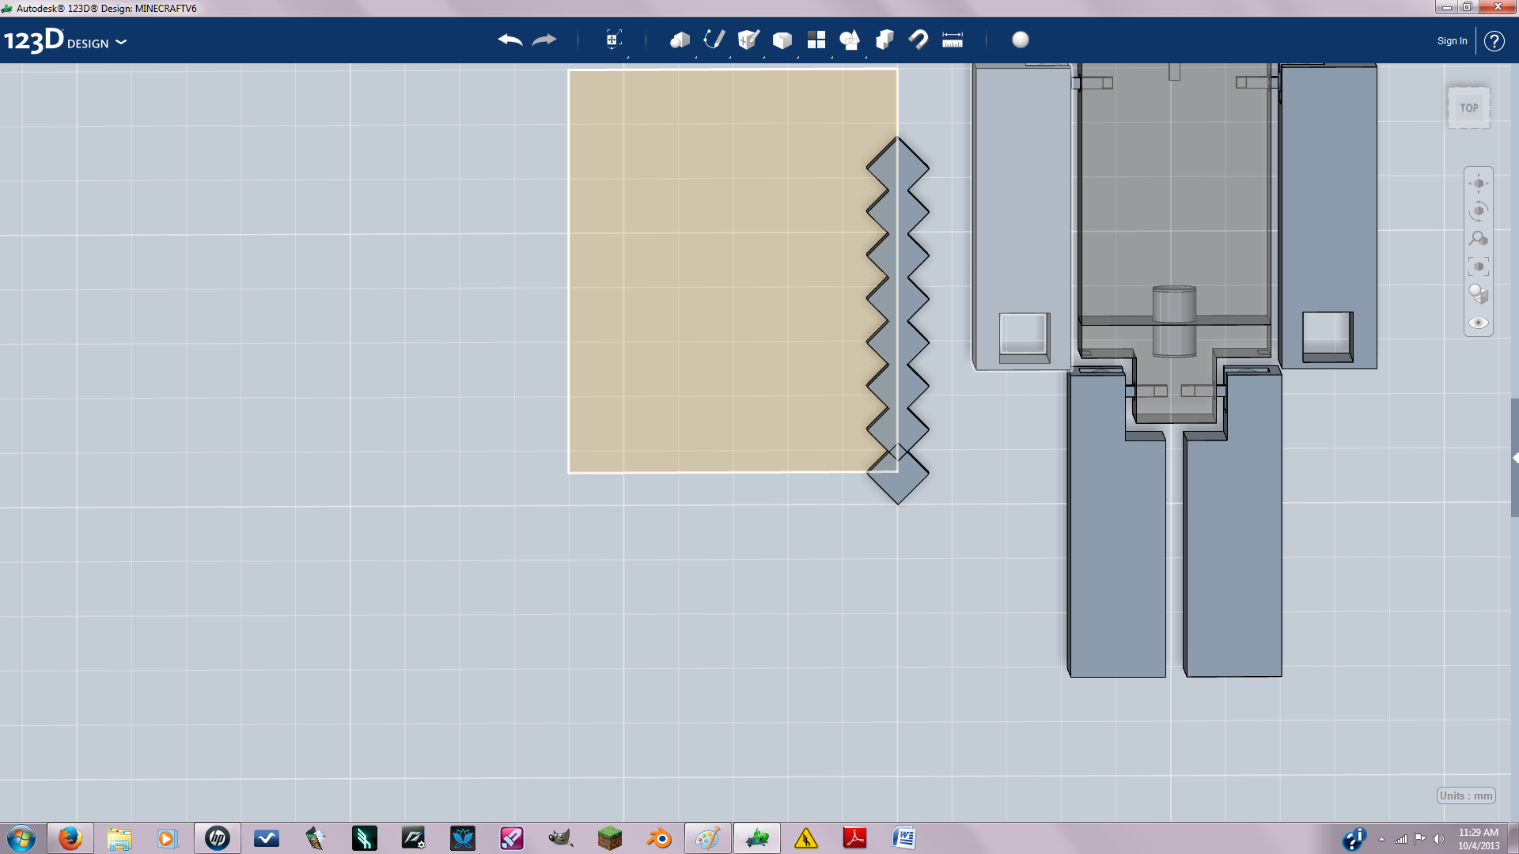The height and width of the screenshot is (854, 1519).
Task: Click the Units : mm button
Action: point(1466,795)
